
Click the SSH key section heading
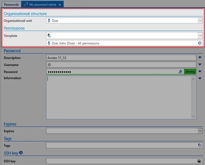[x=11, y=153]
